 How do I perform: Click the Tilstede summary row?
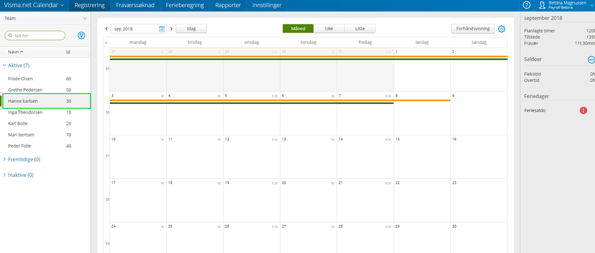[559, 37]
